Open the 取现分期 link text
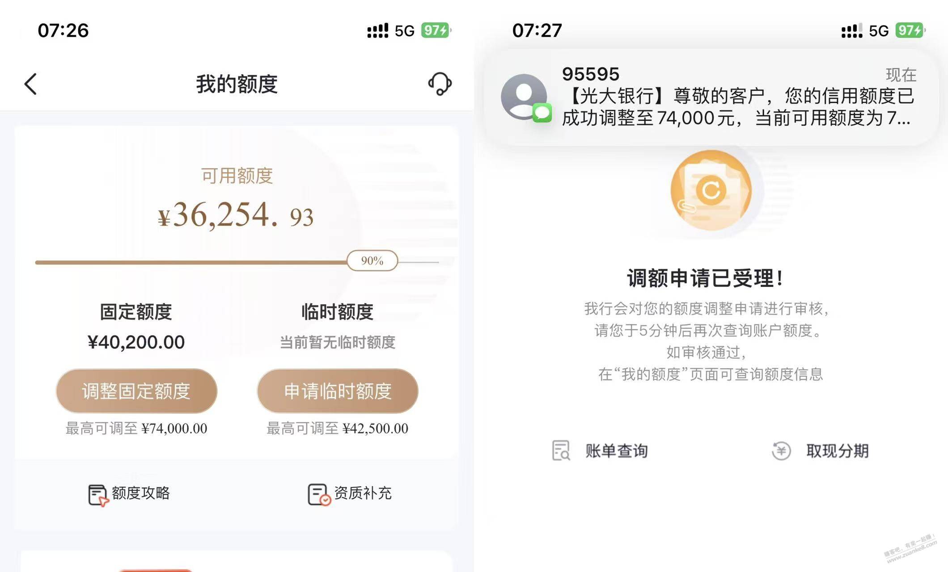 (838, 451)
